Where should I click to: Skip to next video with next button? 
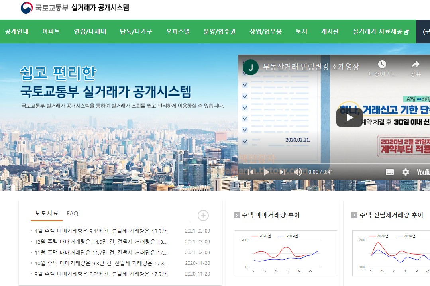point(283,172)
